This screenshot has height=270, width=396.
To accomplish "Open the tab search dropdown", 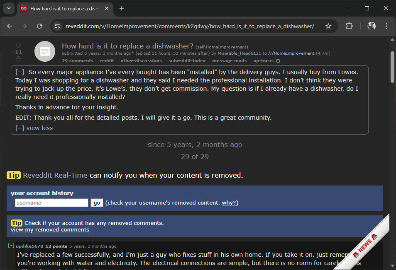I will [x=9, y=8].
